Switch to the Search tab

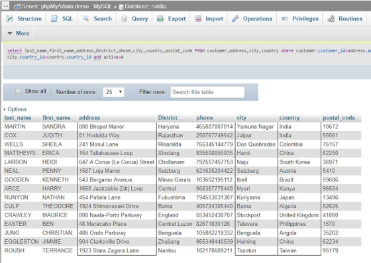point(97,19)
